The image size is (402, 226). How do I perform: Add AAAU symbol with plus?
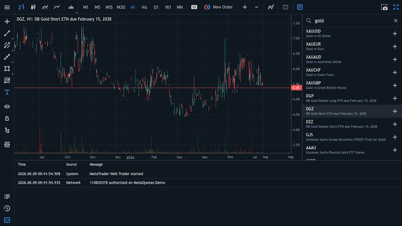(x=395, y=150)
